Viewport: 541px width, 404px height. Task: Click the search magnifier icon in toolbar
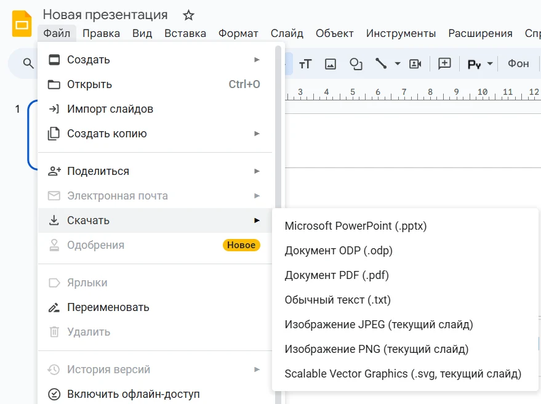28,63
